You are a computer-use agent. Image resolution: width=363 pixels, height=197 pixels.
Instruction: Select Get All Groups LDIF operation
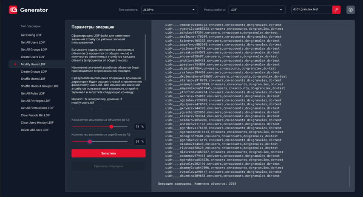coord(34,50)
